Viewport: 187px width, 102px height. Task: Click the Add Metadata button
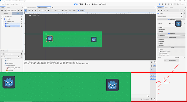(x=171, y=60)
